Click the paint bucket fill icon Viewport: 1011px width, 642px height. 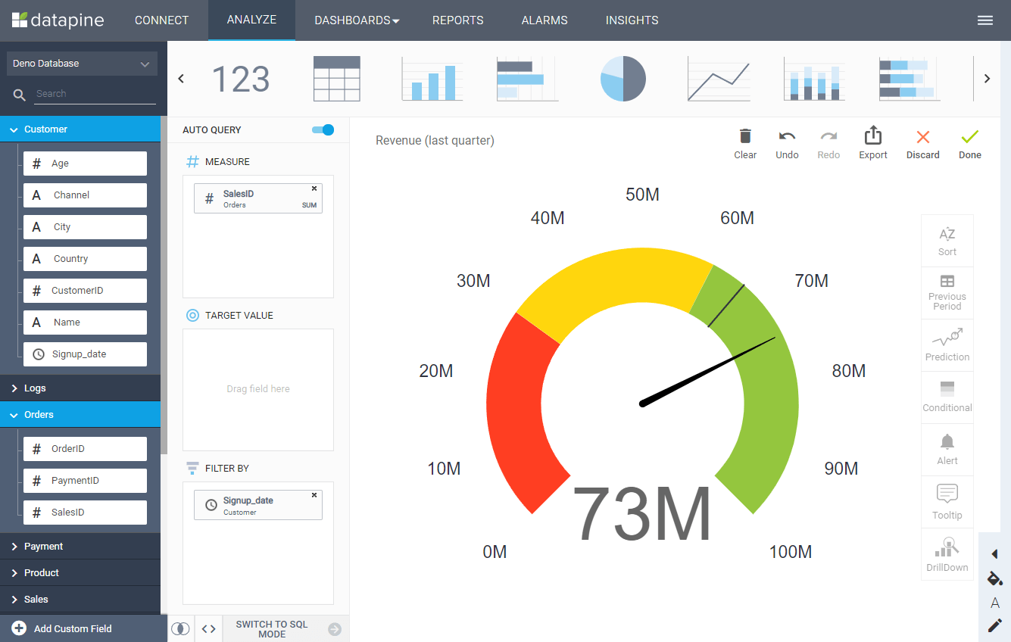[995, 578]
